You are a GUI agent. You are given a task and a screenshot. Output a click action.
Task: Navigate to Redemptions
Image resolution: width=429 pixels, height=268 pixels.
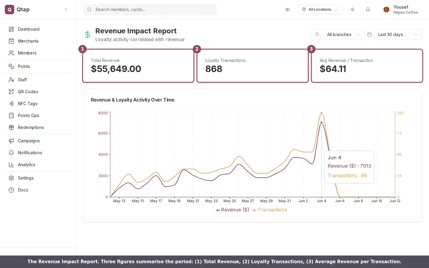point(38,127)
